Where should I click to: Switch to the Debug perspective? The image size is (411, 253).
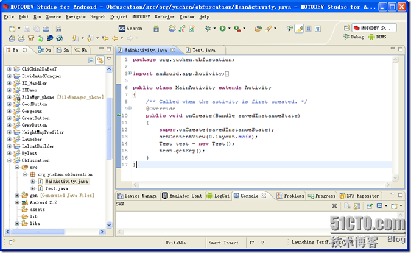(354, 37)
